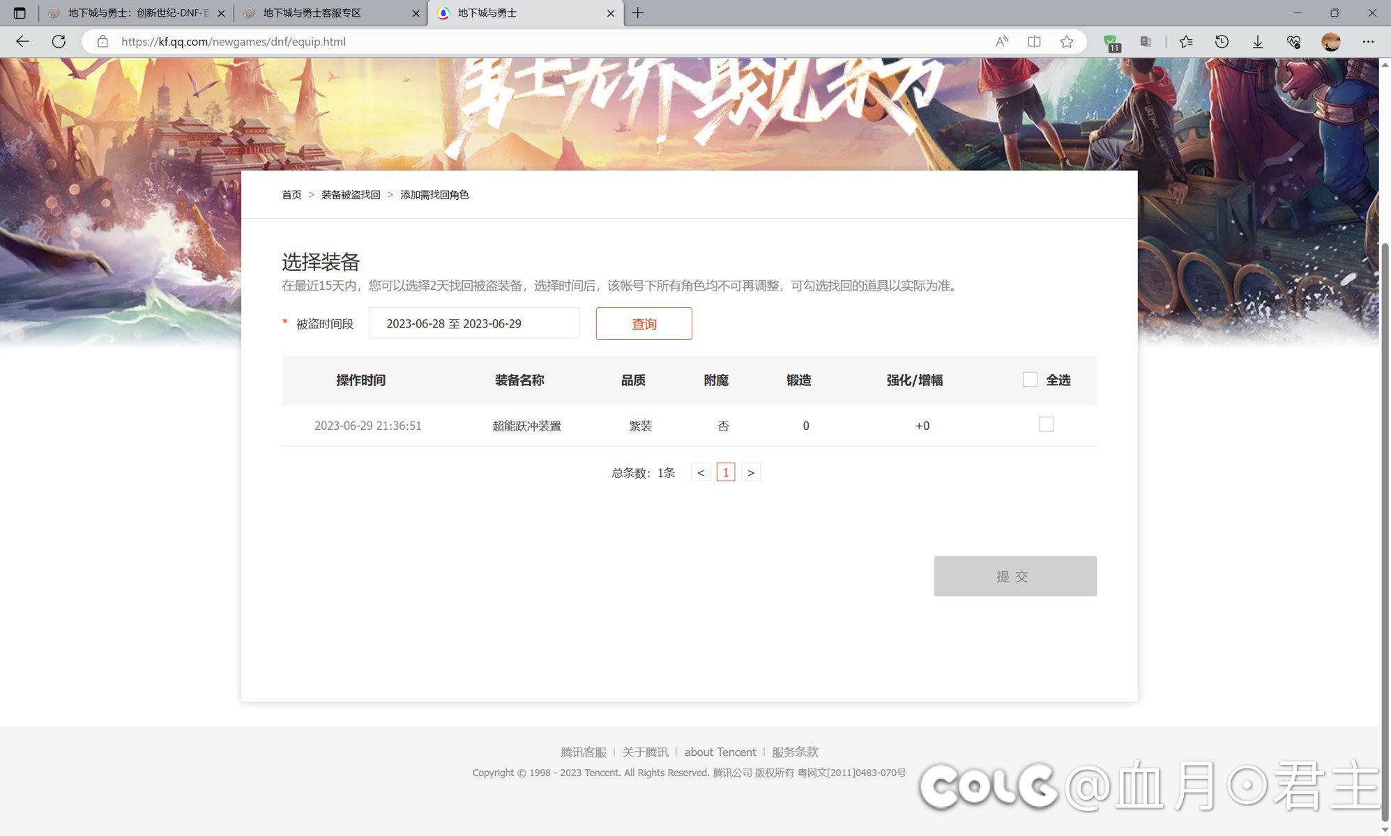Open the browser Downloads icon
The height and width of the screenshot is (836, 1391).
[1257, 42]
